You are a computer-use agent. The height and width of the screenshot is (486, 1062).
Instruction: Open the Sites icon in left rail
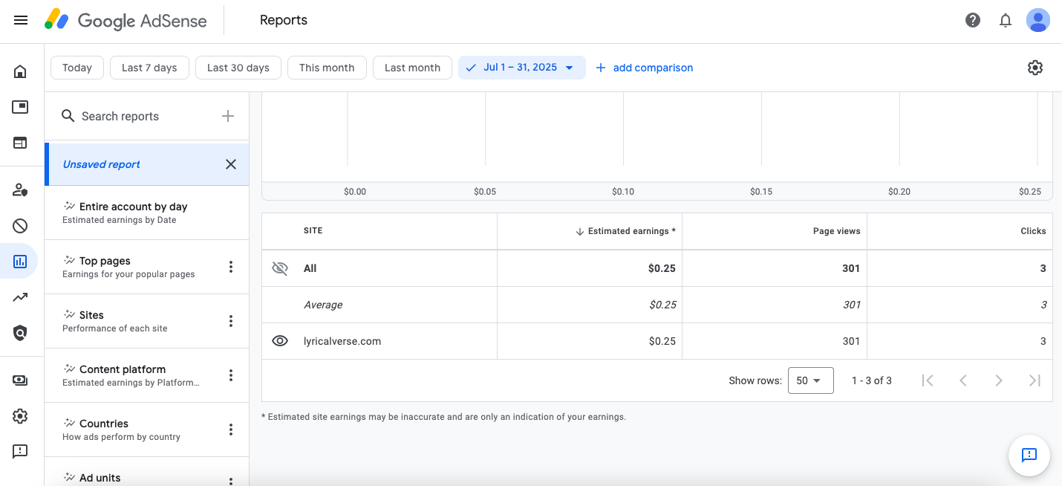point(20,142)
